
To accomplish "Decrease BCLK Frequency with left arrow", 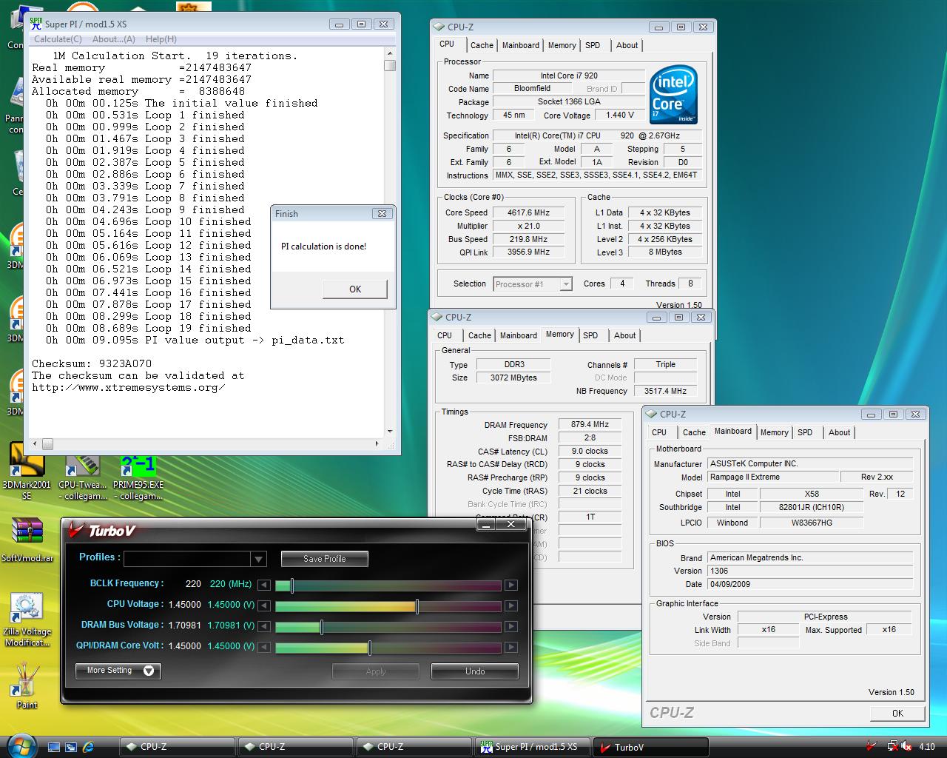I will [x=264, y=585].
